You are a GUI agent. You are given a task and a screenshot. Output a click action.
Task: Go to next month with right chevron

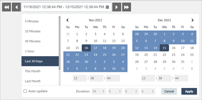tap(192, 20)
